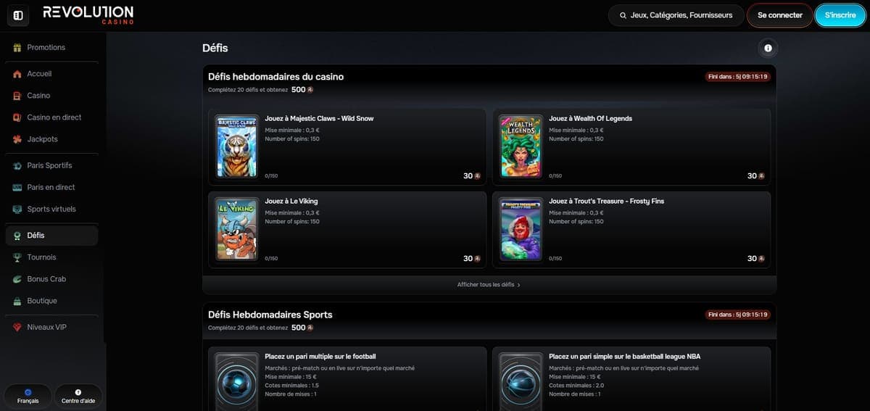Click Majestic Claws 0/150 progress counter
Viewport: 870px width, 411px height.
coord(272,176)
